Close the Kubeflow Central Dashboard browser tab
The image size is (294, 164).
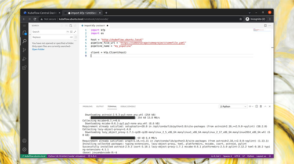point(59,13)
